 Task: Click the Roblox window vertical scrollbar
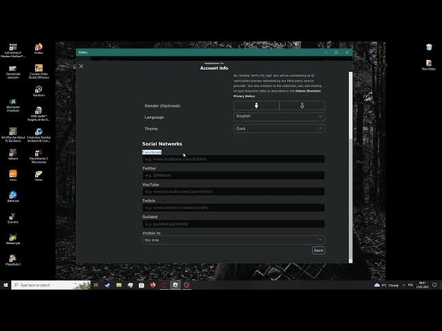(350, 167)
